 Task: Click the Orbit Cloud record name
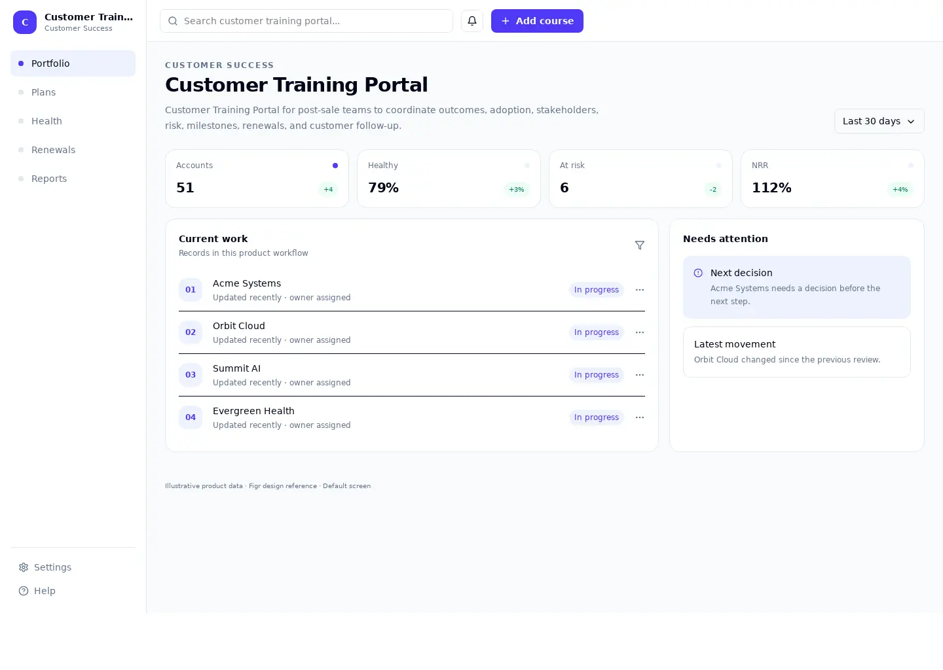click(x=239, y=326)
